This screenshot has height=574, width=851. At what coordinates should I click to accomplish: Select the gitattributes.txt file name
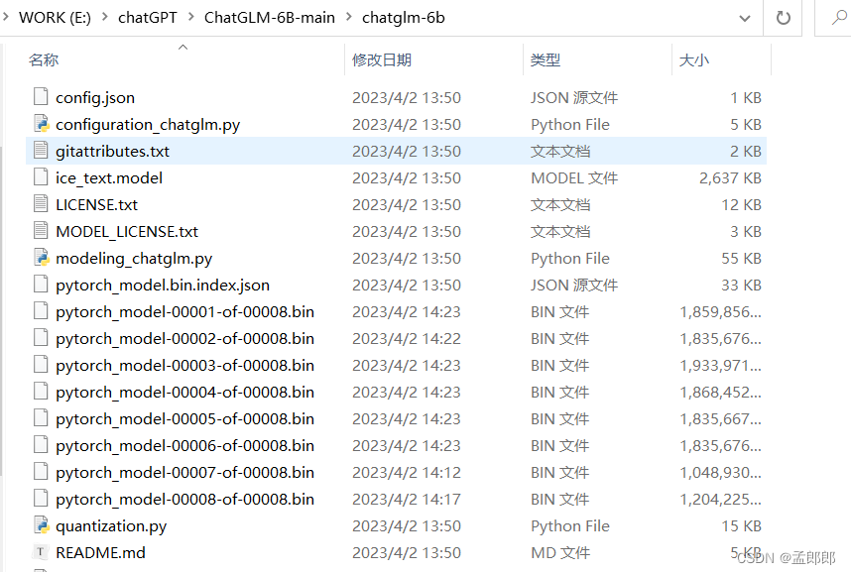(x=112, y=151)
